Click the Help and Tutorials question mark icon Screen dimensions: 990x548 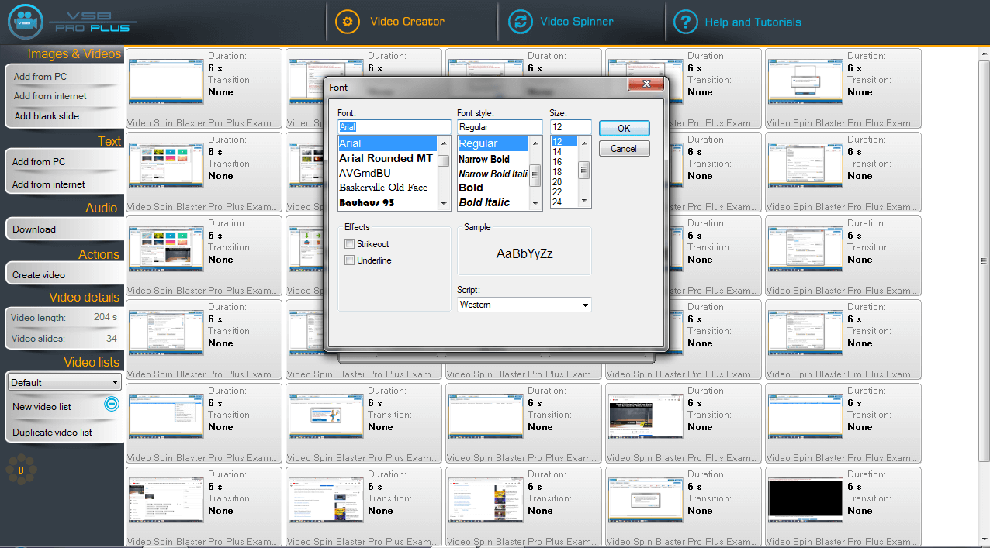tap(685, 22)
